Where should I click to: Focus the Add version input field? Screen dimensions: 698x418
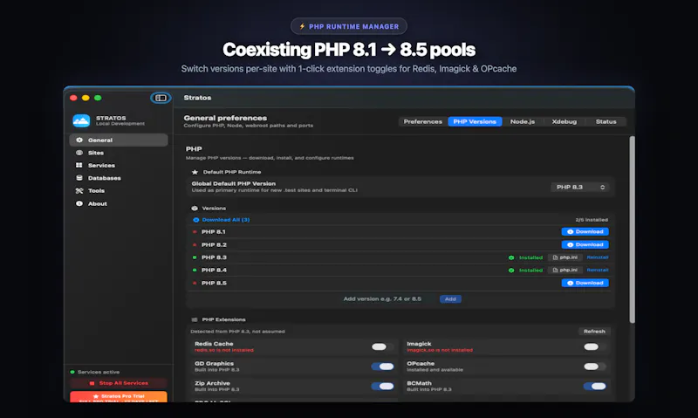click(x=382, y=298)
